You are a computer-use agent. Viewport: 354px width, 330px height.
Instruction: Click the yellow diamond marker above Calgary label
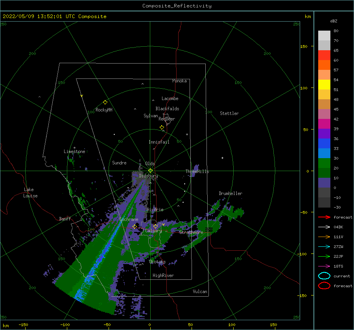tap(155, 226)
